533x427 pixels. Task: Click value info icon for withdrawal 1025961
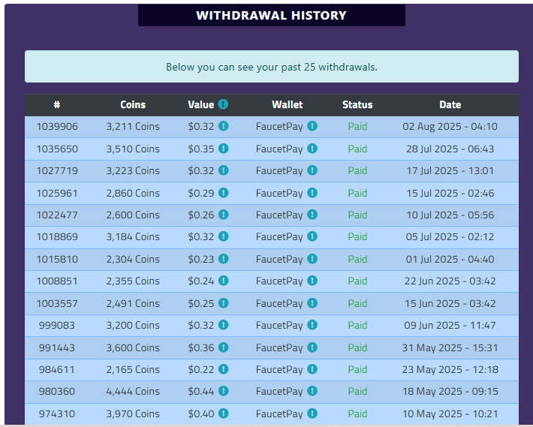tap(223, 193)
